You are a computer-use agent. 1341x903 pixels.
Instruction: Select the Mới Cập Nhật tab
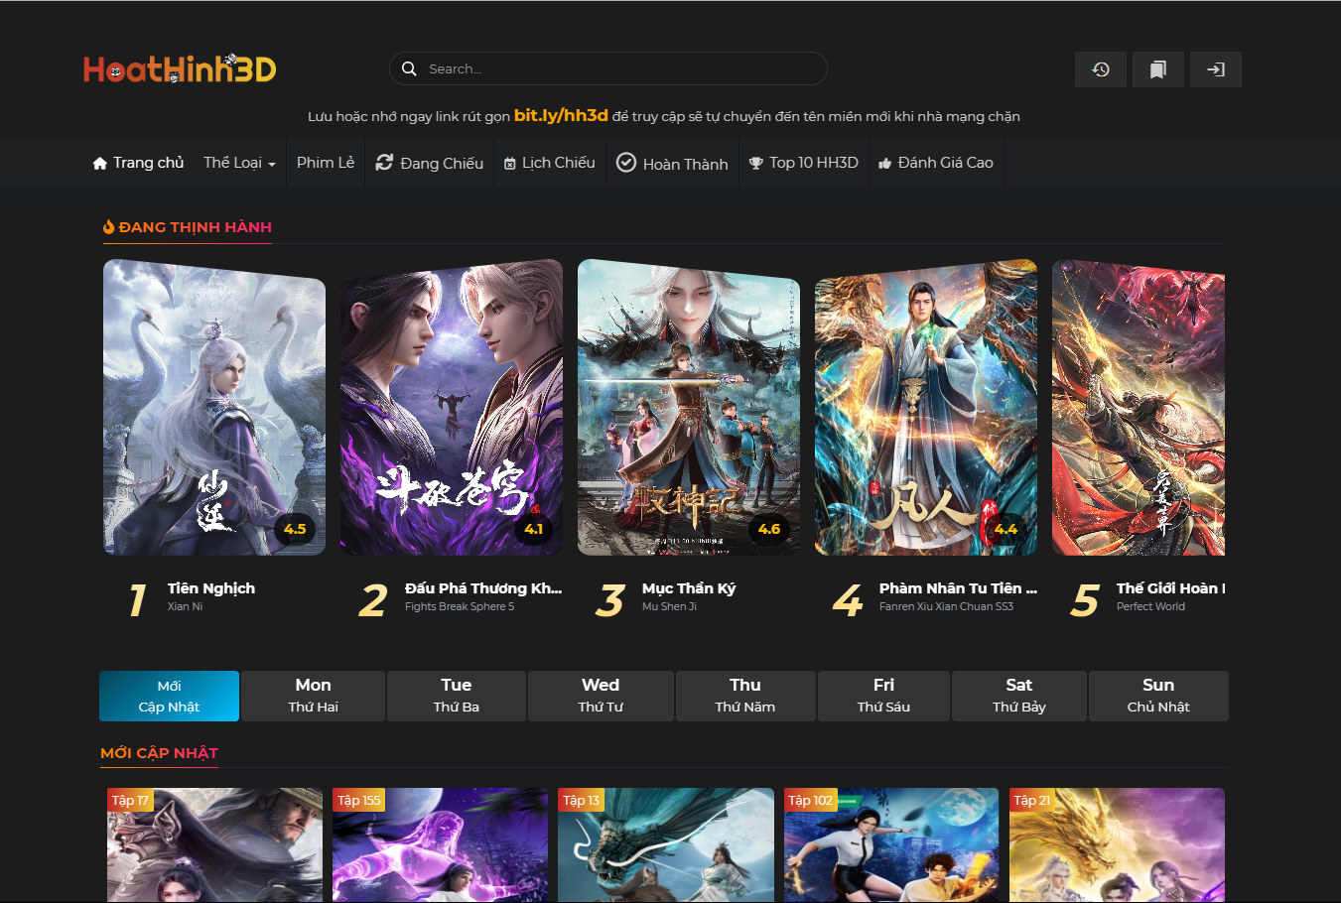pos(169,696)
